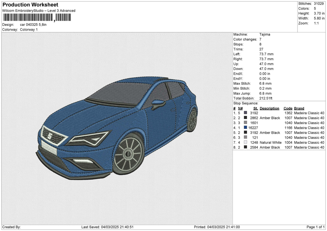Select the Min Stitch value 0.2 mm

[x=266, y=89]
